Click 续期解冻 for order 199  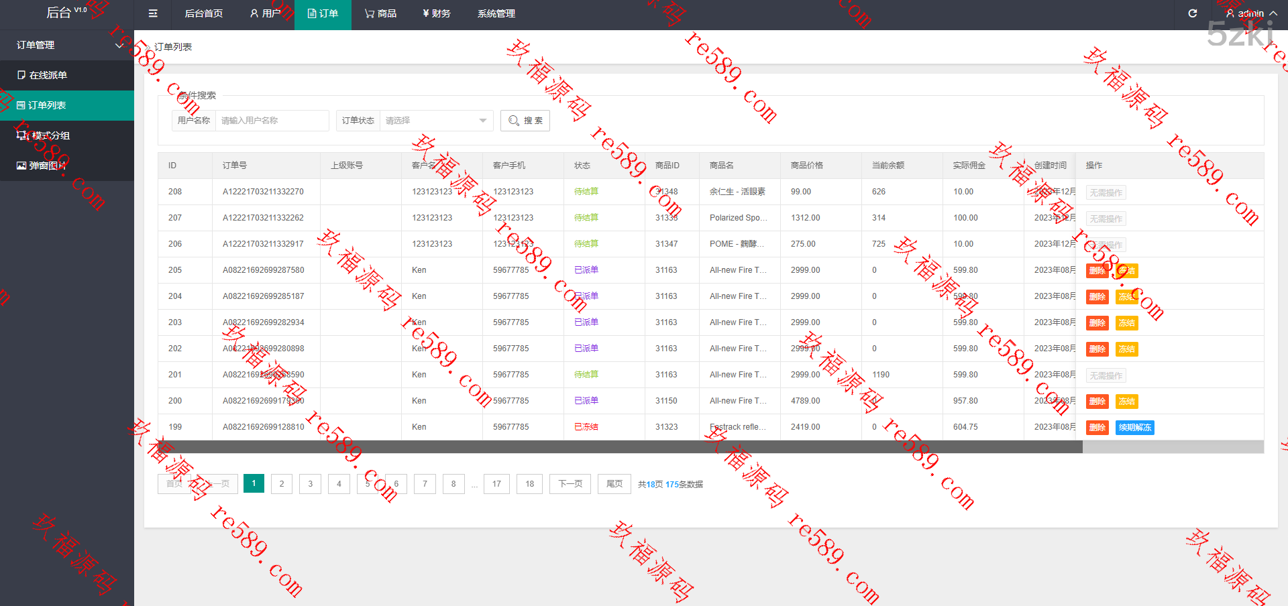(1134, 428)
